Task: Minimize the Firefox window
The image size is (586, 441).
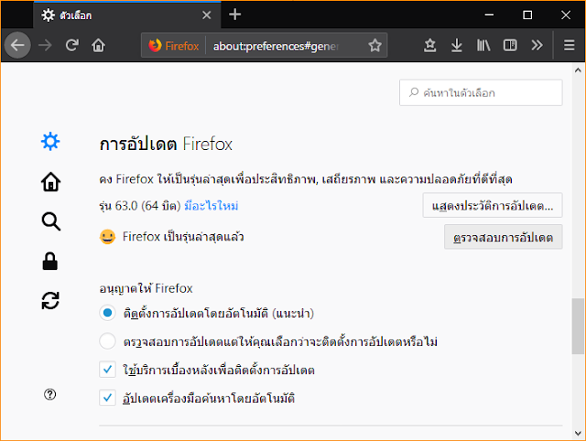Action: (x=489, y=15)
